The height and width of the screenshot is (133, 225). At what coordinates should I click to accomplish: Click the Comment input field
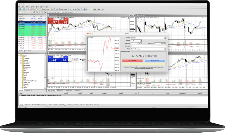tap(148, 46)
